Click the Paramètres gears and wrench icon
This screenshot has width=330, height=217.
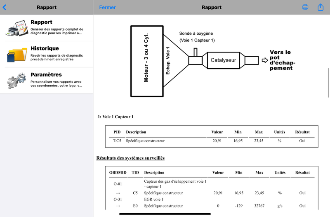pyautogui.click(x=17, y=81)
